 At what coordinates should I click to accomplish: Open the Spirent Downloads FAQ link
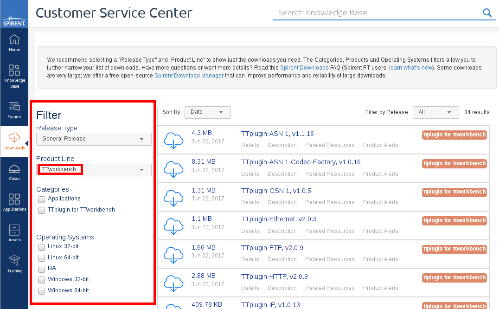304,68
